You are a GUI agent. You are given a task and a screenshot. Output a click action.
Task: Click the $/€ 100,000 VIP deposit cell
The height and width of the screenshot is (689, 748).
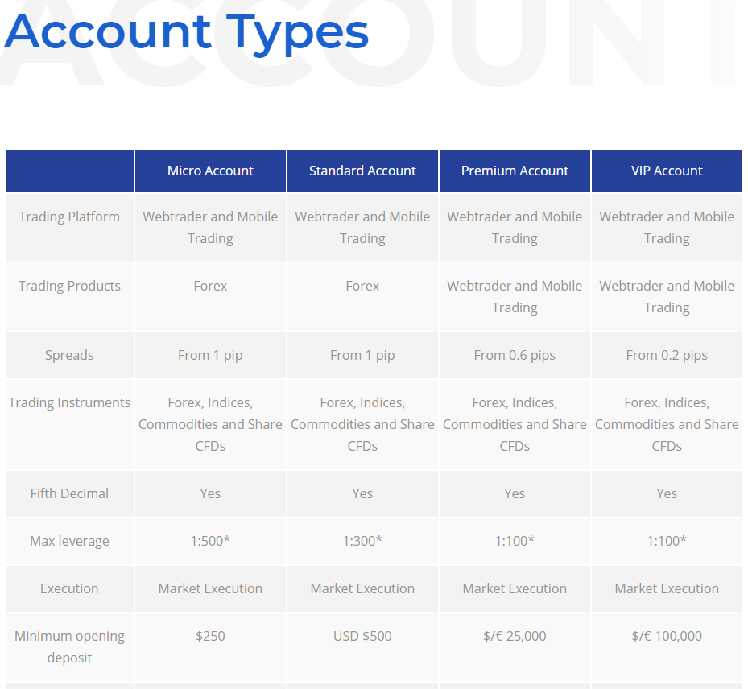(x=667, y=636)
